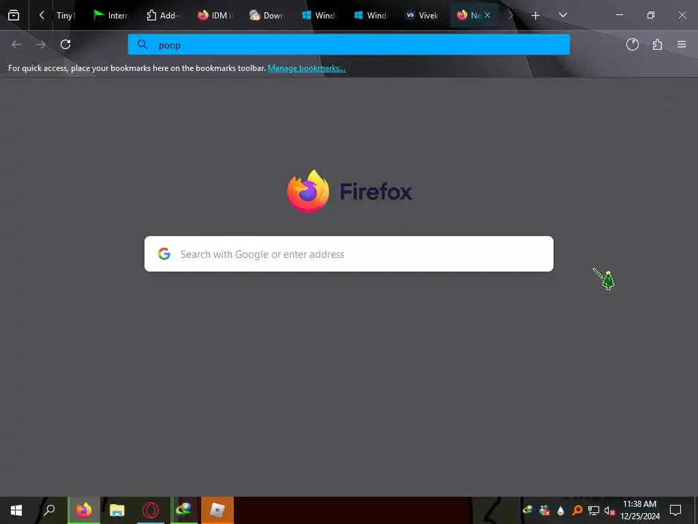Click the water drop tray icon
The width and height of the screenshot is (698, 524).
click(560, 510)
